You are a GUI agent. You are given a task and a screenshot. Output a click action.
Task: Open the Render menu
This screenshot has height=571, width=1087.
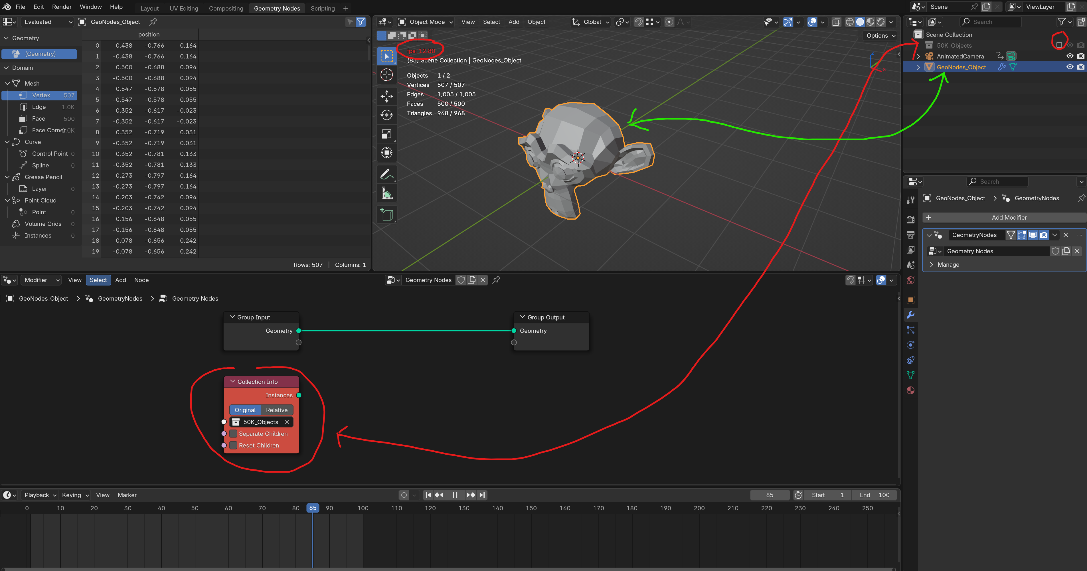point(62,7)
